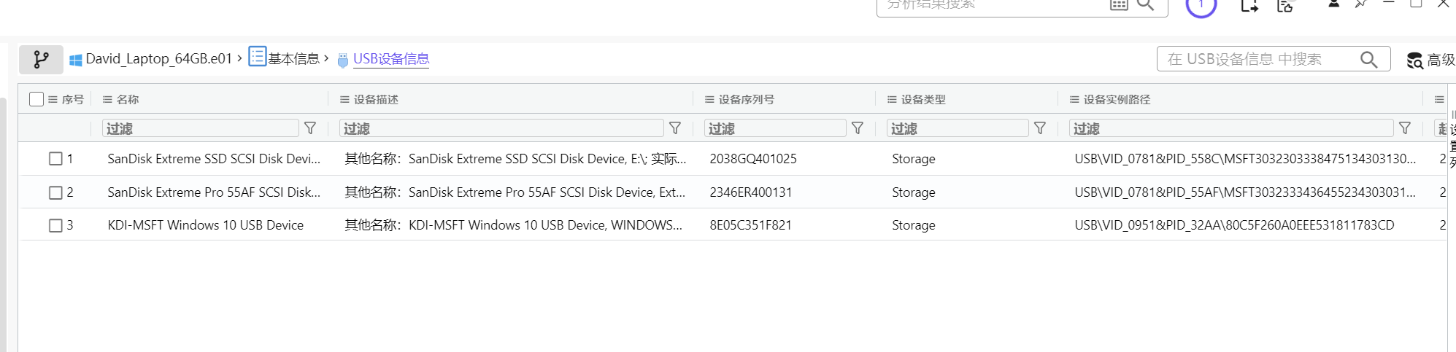
Task: Click the funnel filter icon for 设备描述 column
Action: coord(675,128)
